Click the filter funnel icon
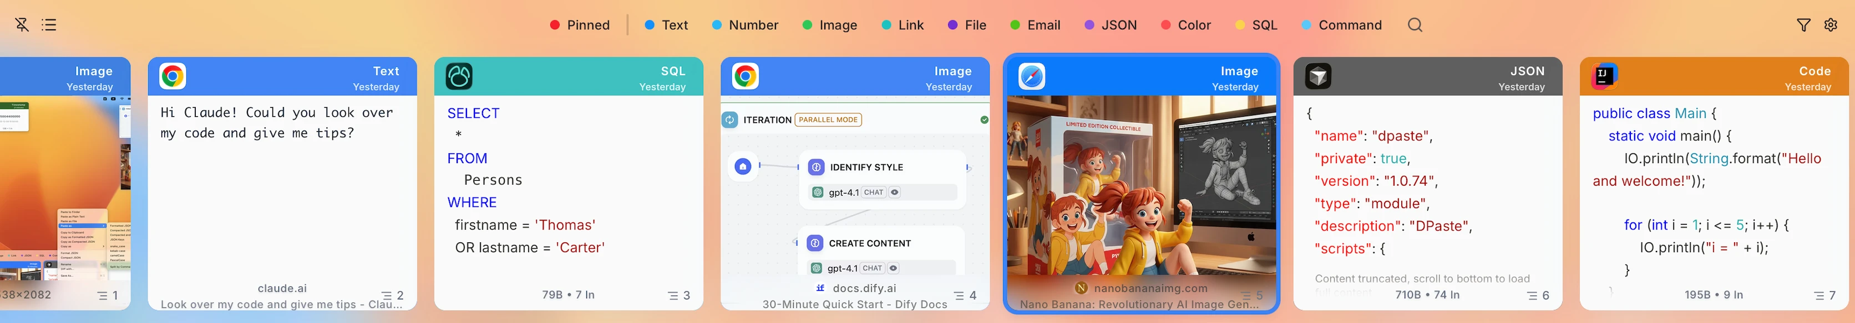 [1803, 25]
